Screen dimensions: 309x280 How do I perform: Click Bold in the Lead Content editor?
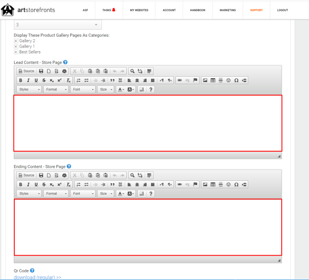click(x=20, y=80)
